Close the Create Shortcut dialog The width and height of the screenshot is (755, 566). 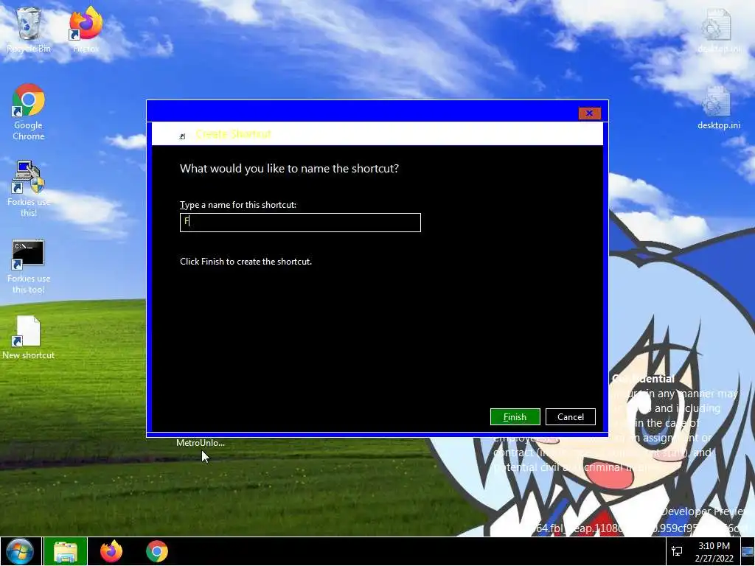pos(589,113)
